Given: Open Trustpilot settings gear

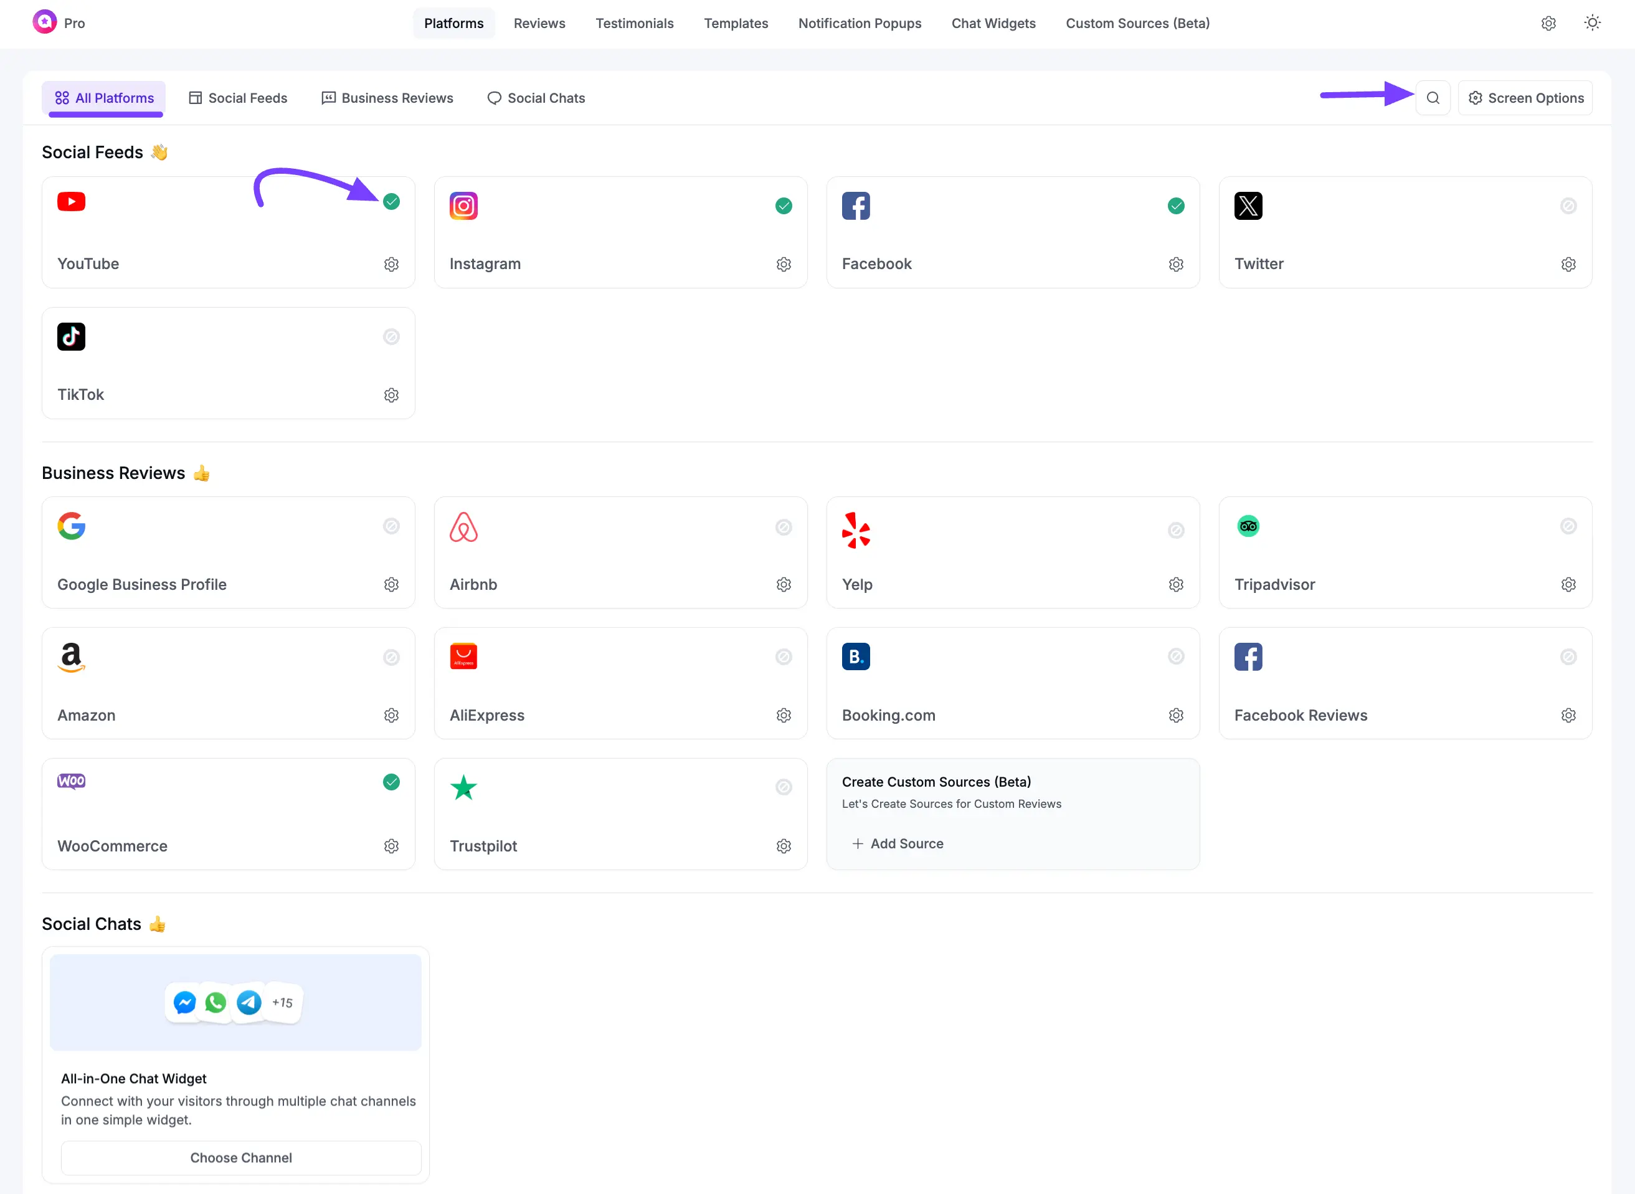Looking at the screenshot, I should tap(784, 846).
